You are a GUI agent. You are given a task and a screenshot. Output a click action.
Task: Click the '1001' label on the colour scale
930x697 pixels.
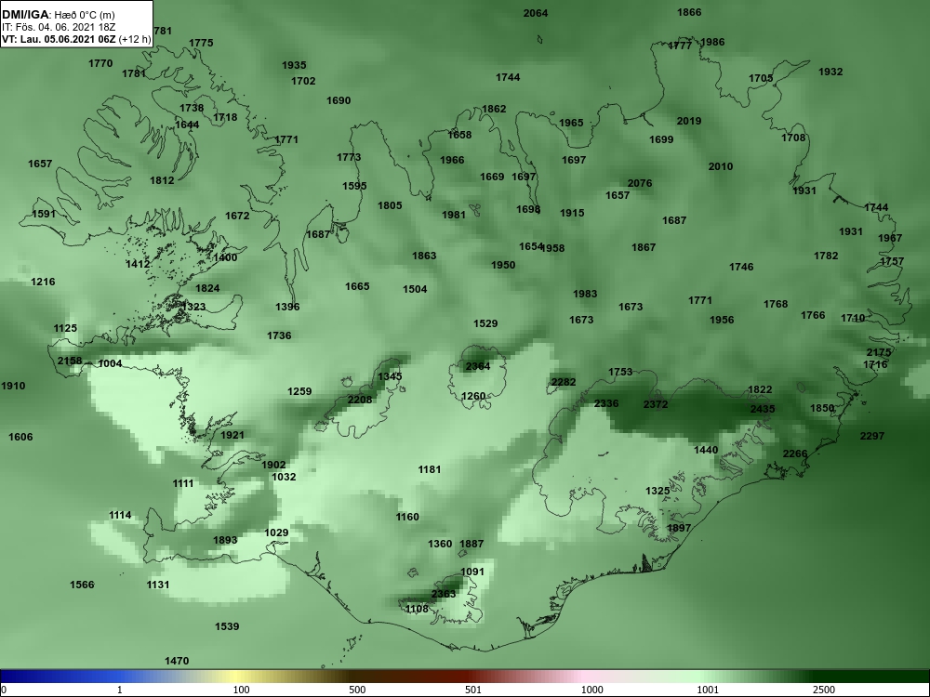[708, 690]
